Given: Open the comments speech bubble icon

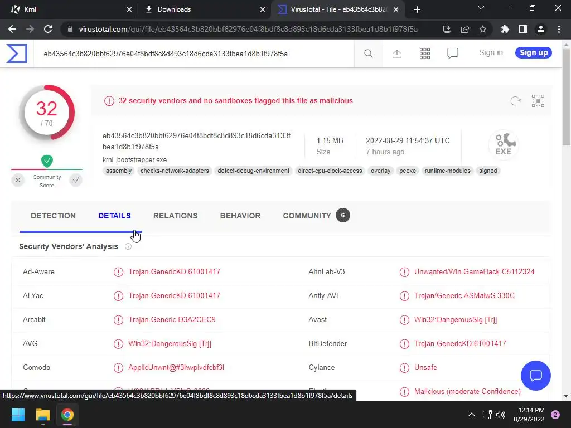Looking at the screenshot, I should (452, 53).
